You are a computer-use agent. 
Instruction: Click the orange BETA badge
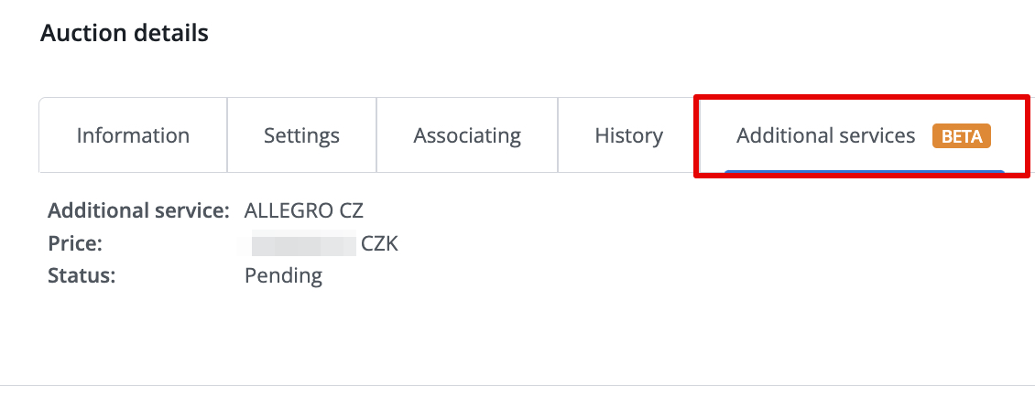coord(962,137)
